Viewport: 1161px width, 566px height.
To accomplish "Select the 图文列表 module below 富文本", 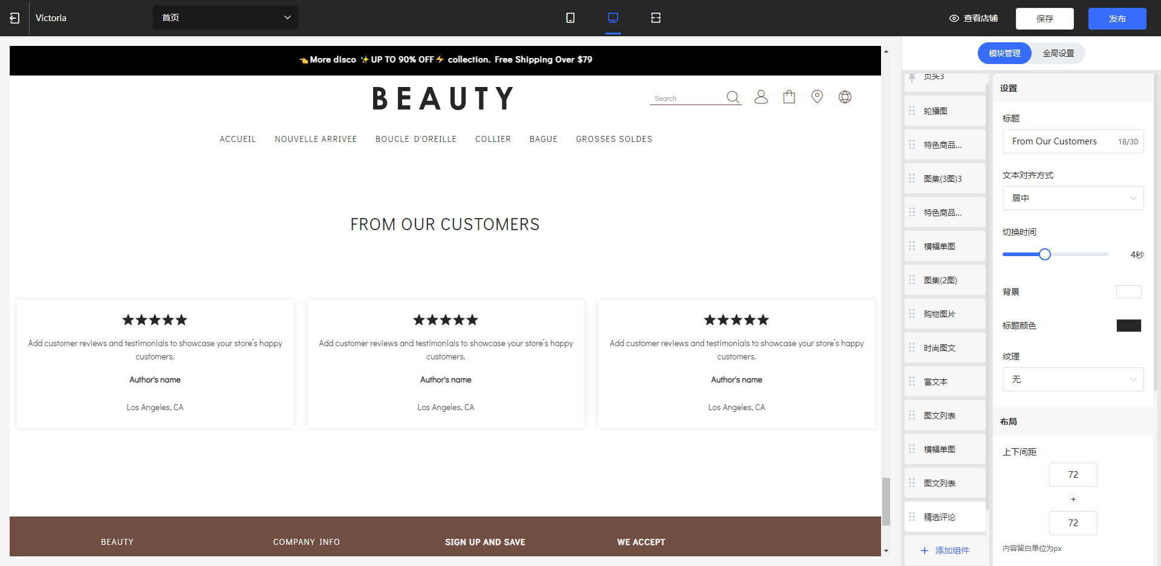I will pos(945,416).
